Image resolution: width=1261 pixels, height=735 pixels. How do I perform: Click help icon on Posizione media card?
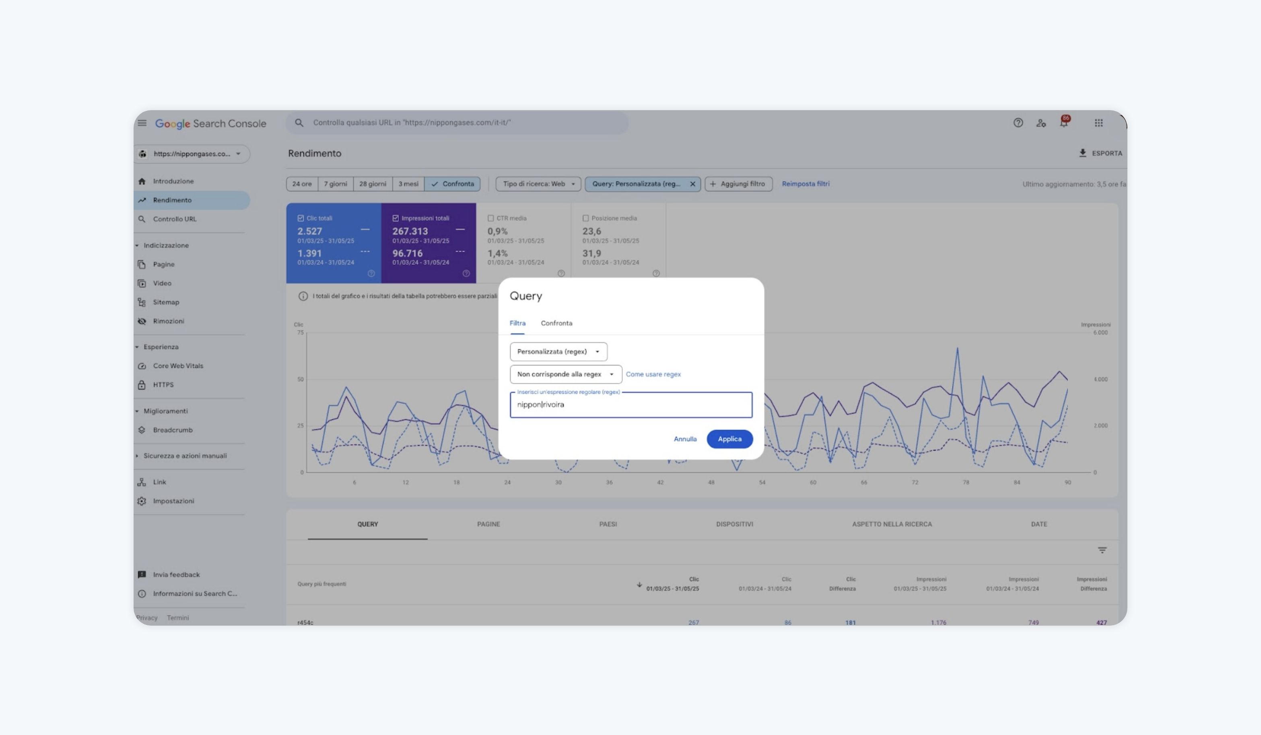(x=656, y=273)
